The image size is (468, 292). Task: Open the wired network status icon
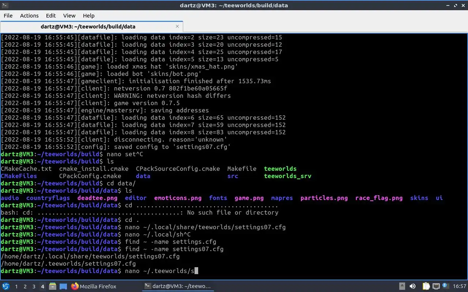(436, 286)
